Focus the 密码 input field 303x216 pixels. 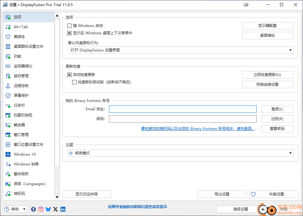pos(183,119)
